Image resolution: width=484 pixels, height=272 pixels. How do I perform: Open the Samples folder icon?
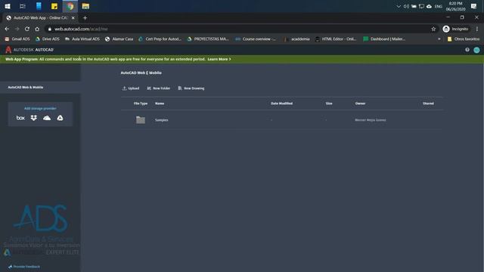pyautogui.click(x=141, y=119)
